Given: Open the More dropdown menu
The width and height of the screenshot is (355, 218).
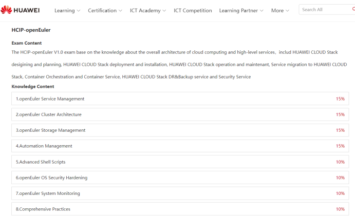Looking at the screenshot, I should pyautogui.click(x=280, y=10).
